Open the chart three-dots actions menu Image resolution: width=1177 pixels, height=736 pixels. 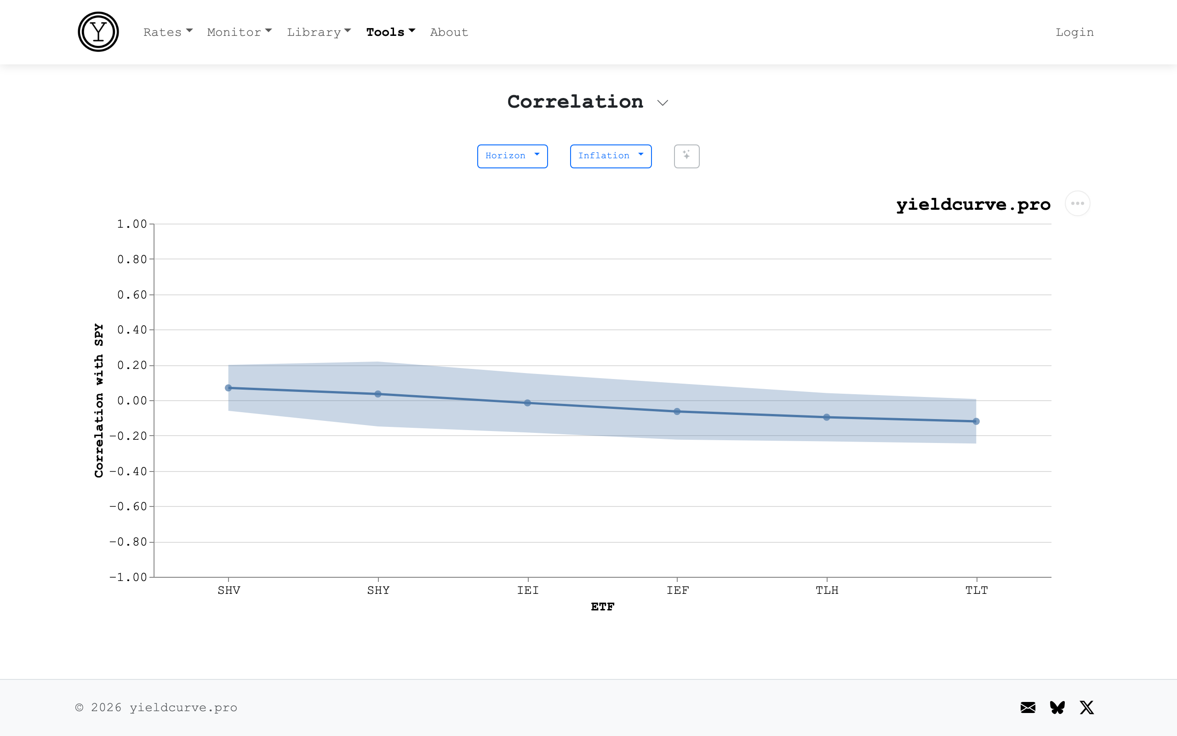pos(1077,203)
